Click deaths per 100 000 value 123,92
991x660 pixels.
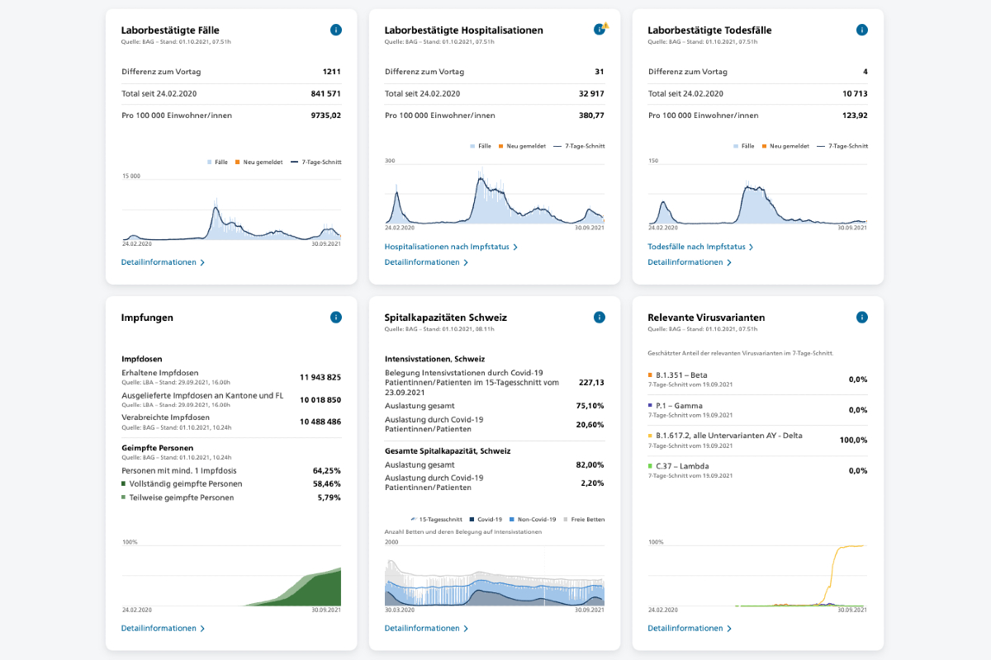pyautogui.click(x=855, y=115)
